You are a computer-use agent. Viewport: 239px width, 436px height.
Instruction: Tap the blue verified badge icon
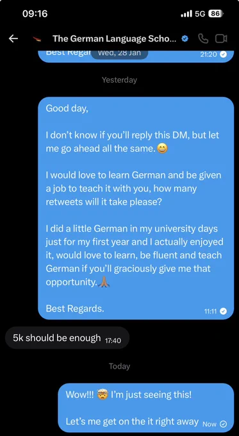coord(185,38)
